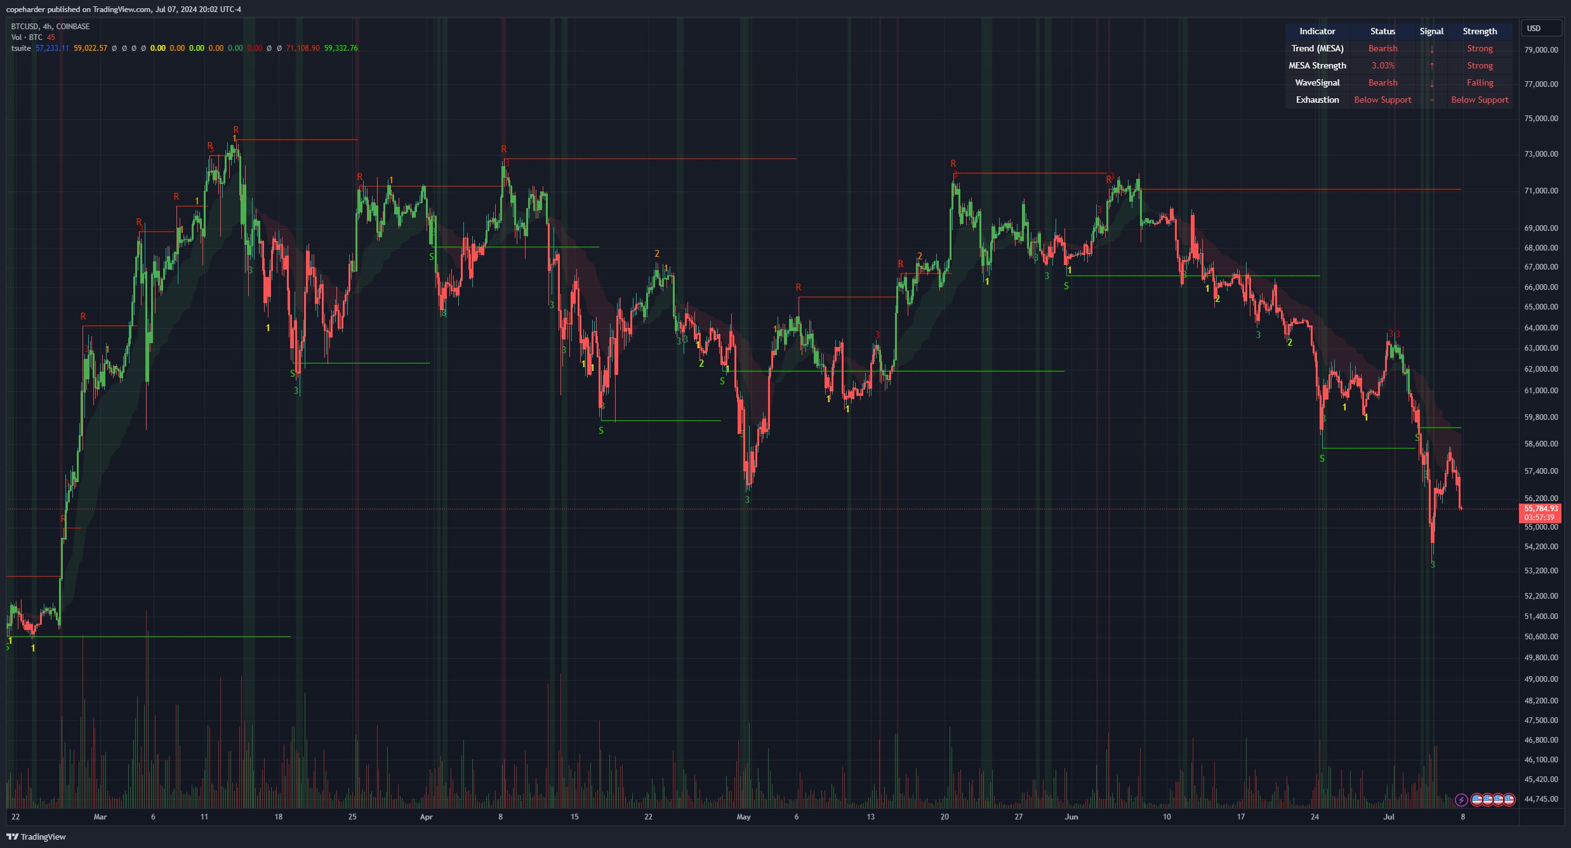Click the 50,600.00 price axis label
The height and width of the screenshot is (848, 1571).
pyautogui.click(x=1541, y=637)
